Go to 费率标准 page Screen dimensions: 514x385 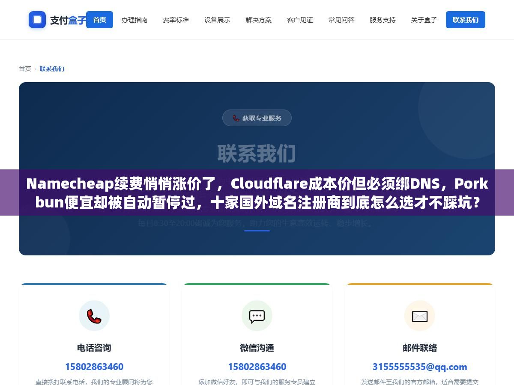click(176, 20)
